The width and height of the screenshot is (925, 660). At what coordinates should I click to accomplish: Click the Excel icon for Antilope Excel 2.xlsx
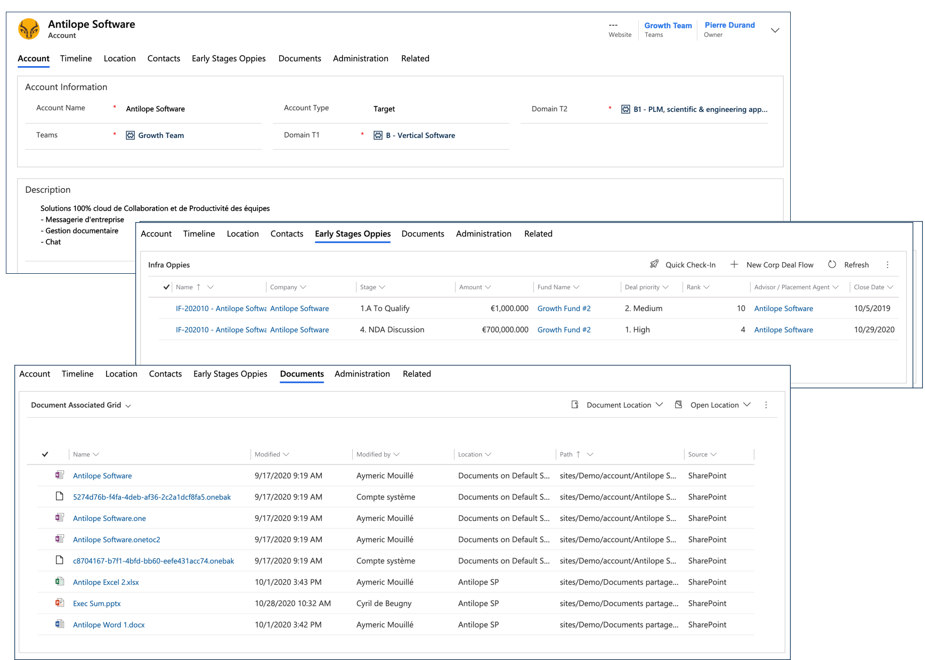click(x=60, y=581)
